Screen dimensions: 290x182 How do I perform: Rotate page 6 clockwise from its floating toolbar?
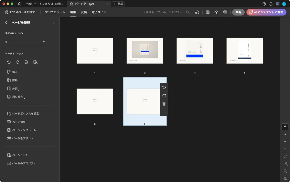pyautogui.click(x=164, y=96)
